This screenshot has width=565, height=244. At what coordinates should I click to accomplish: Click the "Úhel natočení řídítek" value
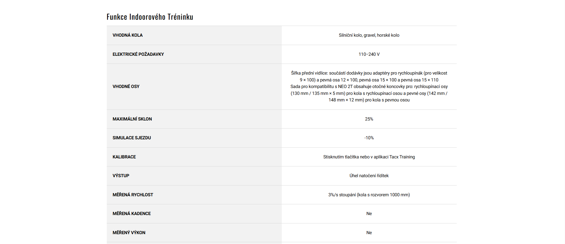pyautogui.click(x=369, y=176)
